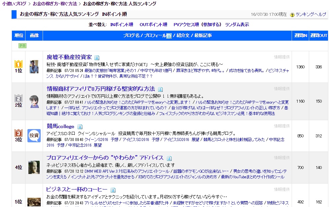
Task: Open profile icon beside 競馬college blog name
Action: 80,126
